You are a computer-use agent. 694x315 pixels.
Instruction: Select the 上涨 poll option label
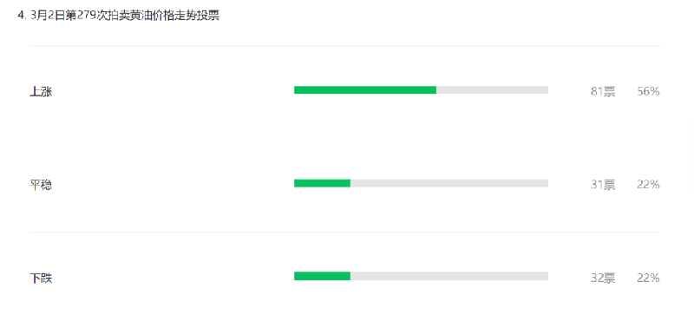[x=41, y=92]
